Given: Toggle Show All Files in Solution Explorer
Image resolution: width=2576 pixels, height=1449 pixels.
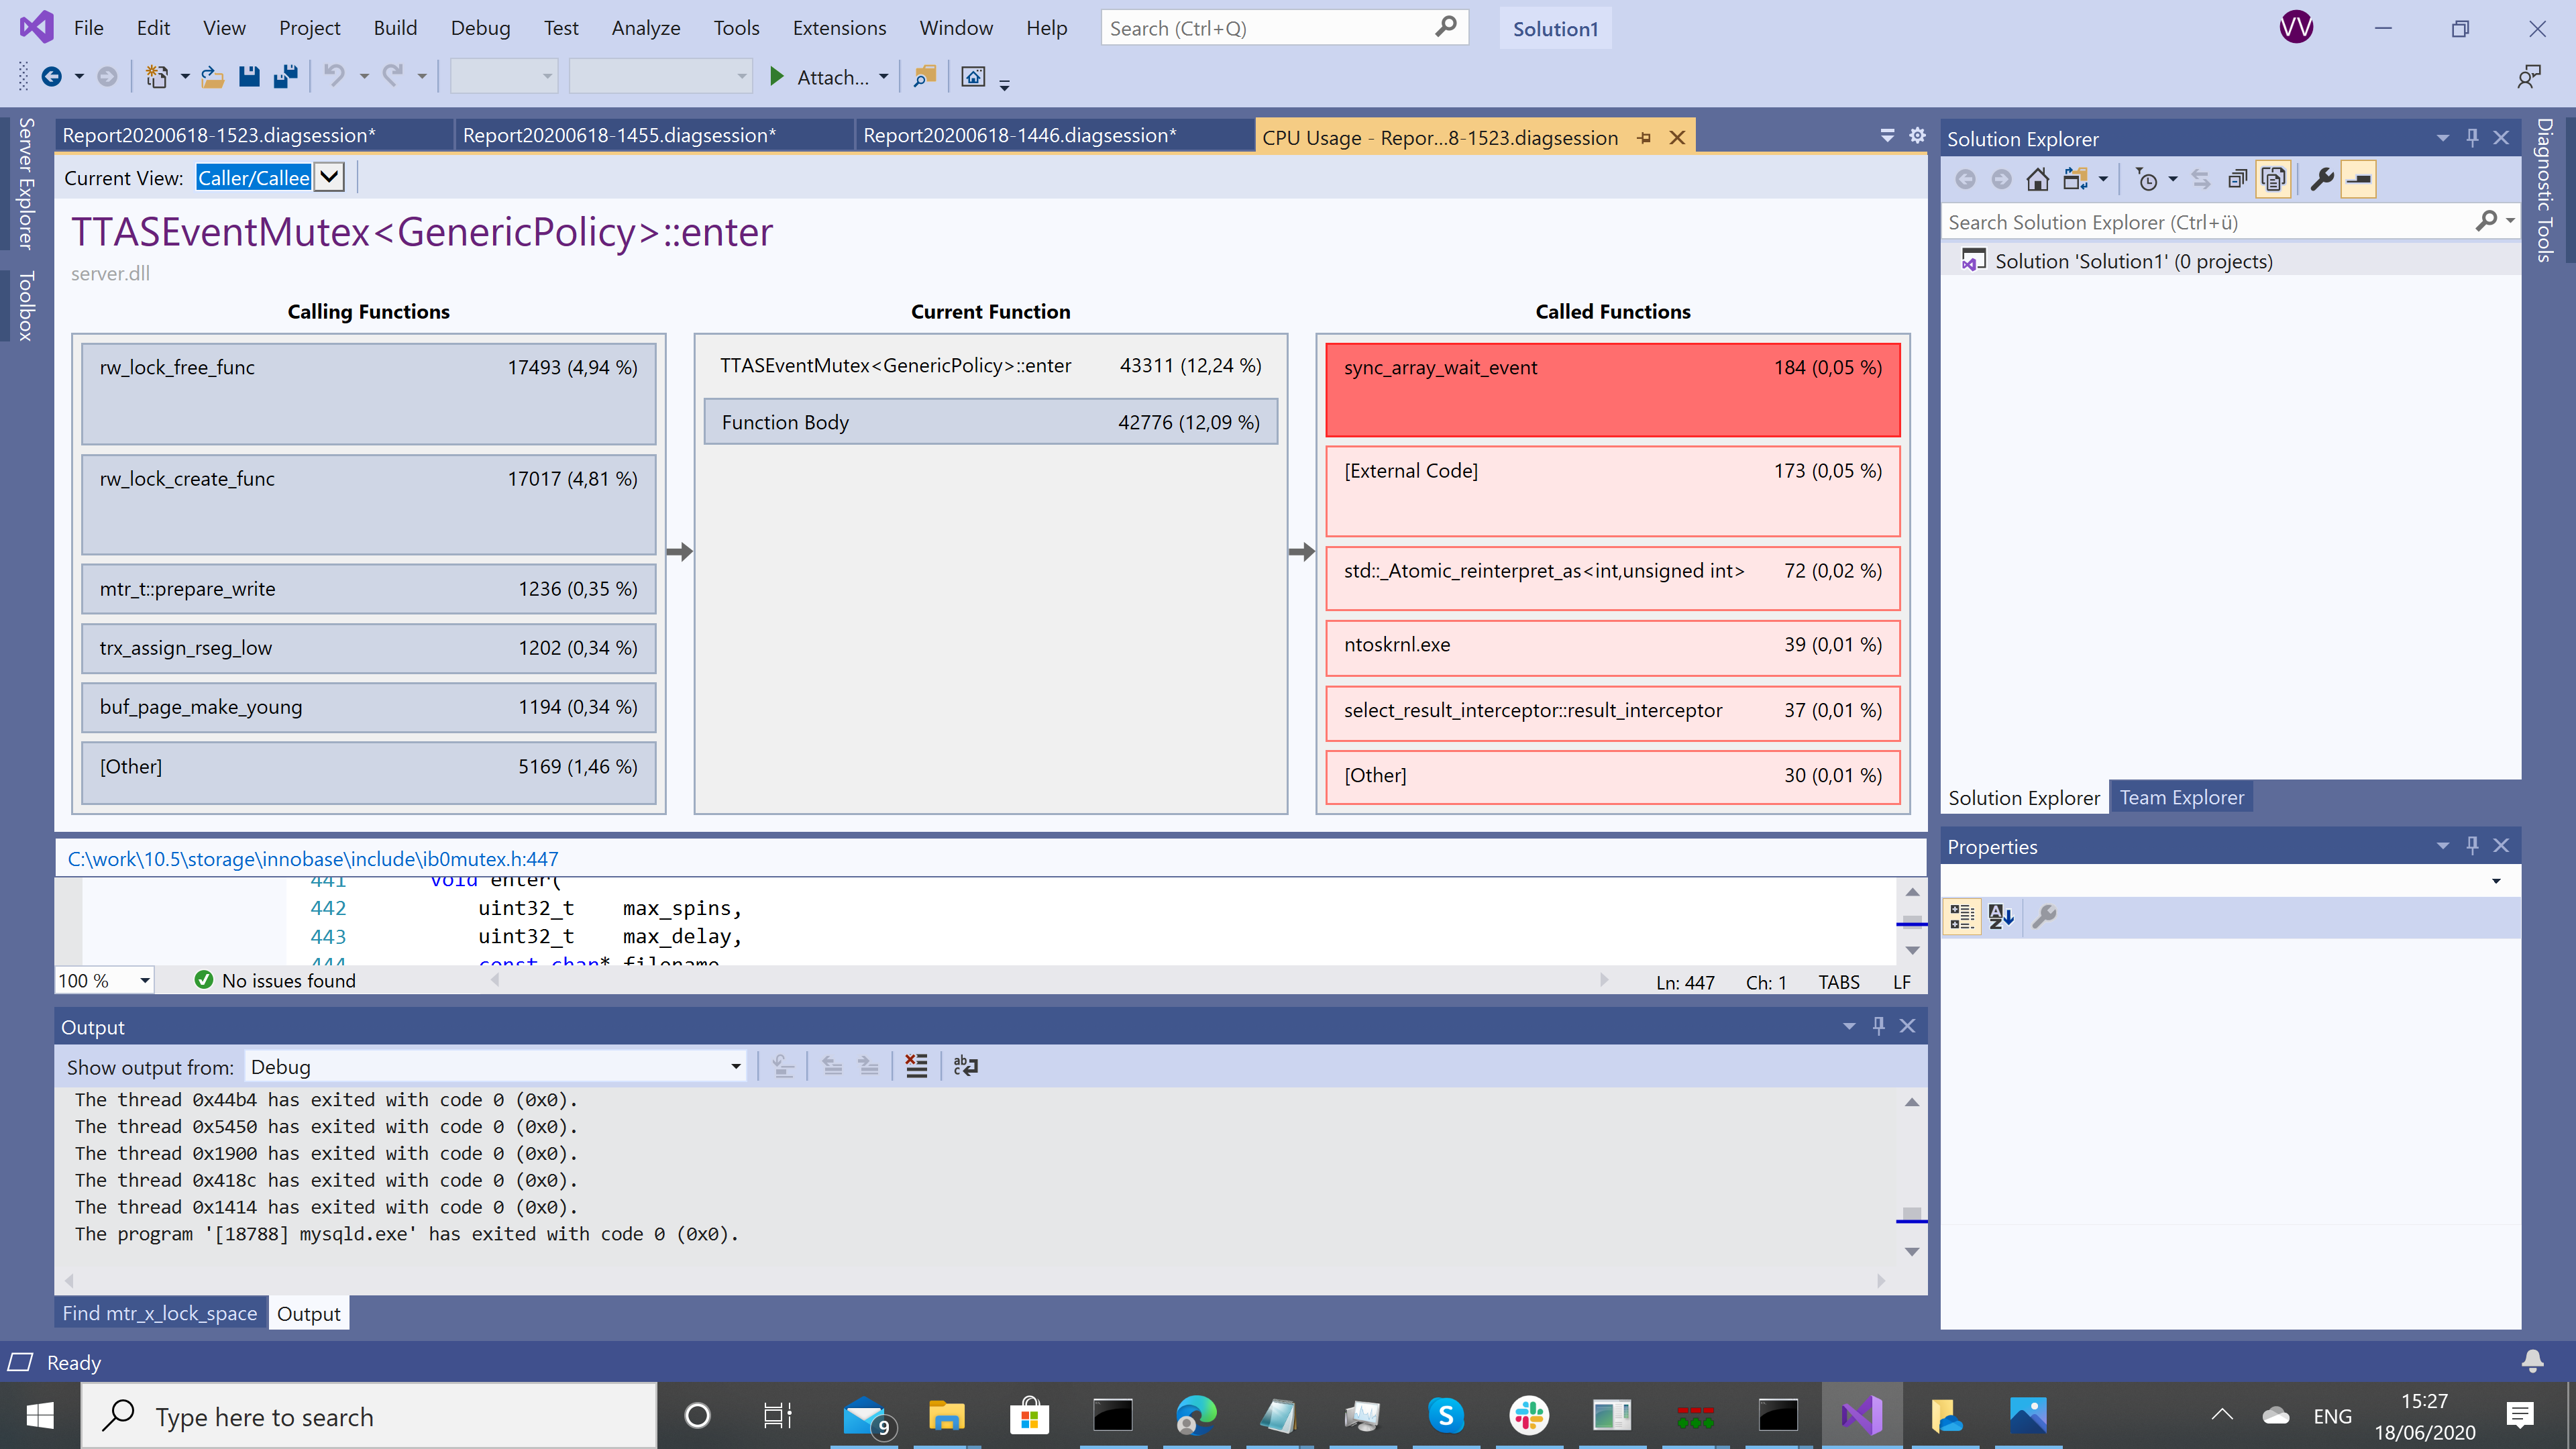Looking at the screenshot, I should click(x=2272, y=179).
